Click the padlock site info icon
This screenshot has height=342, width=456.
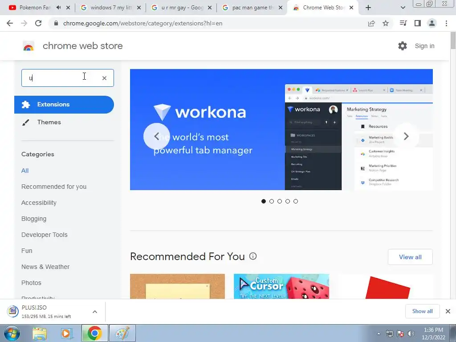(x=57, y=23)
